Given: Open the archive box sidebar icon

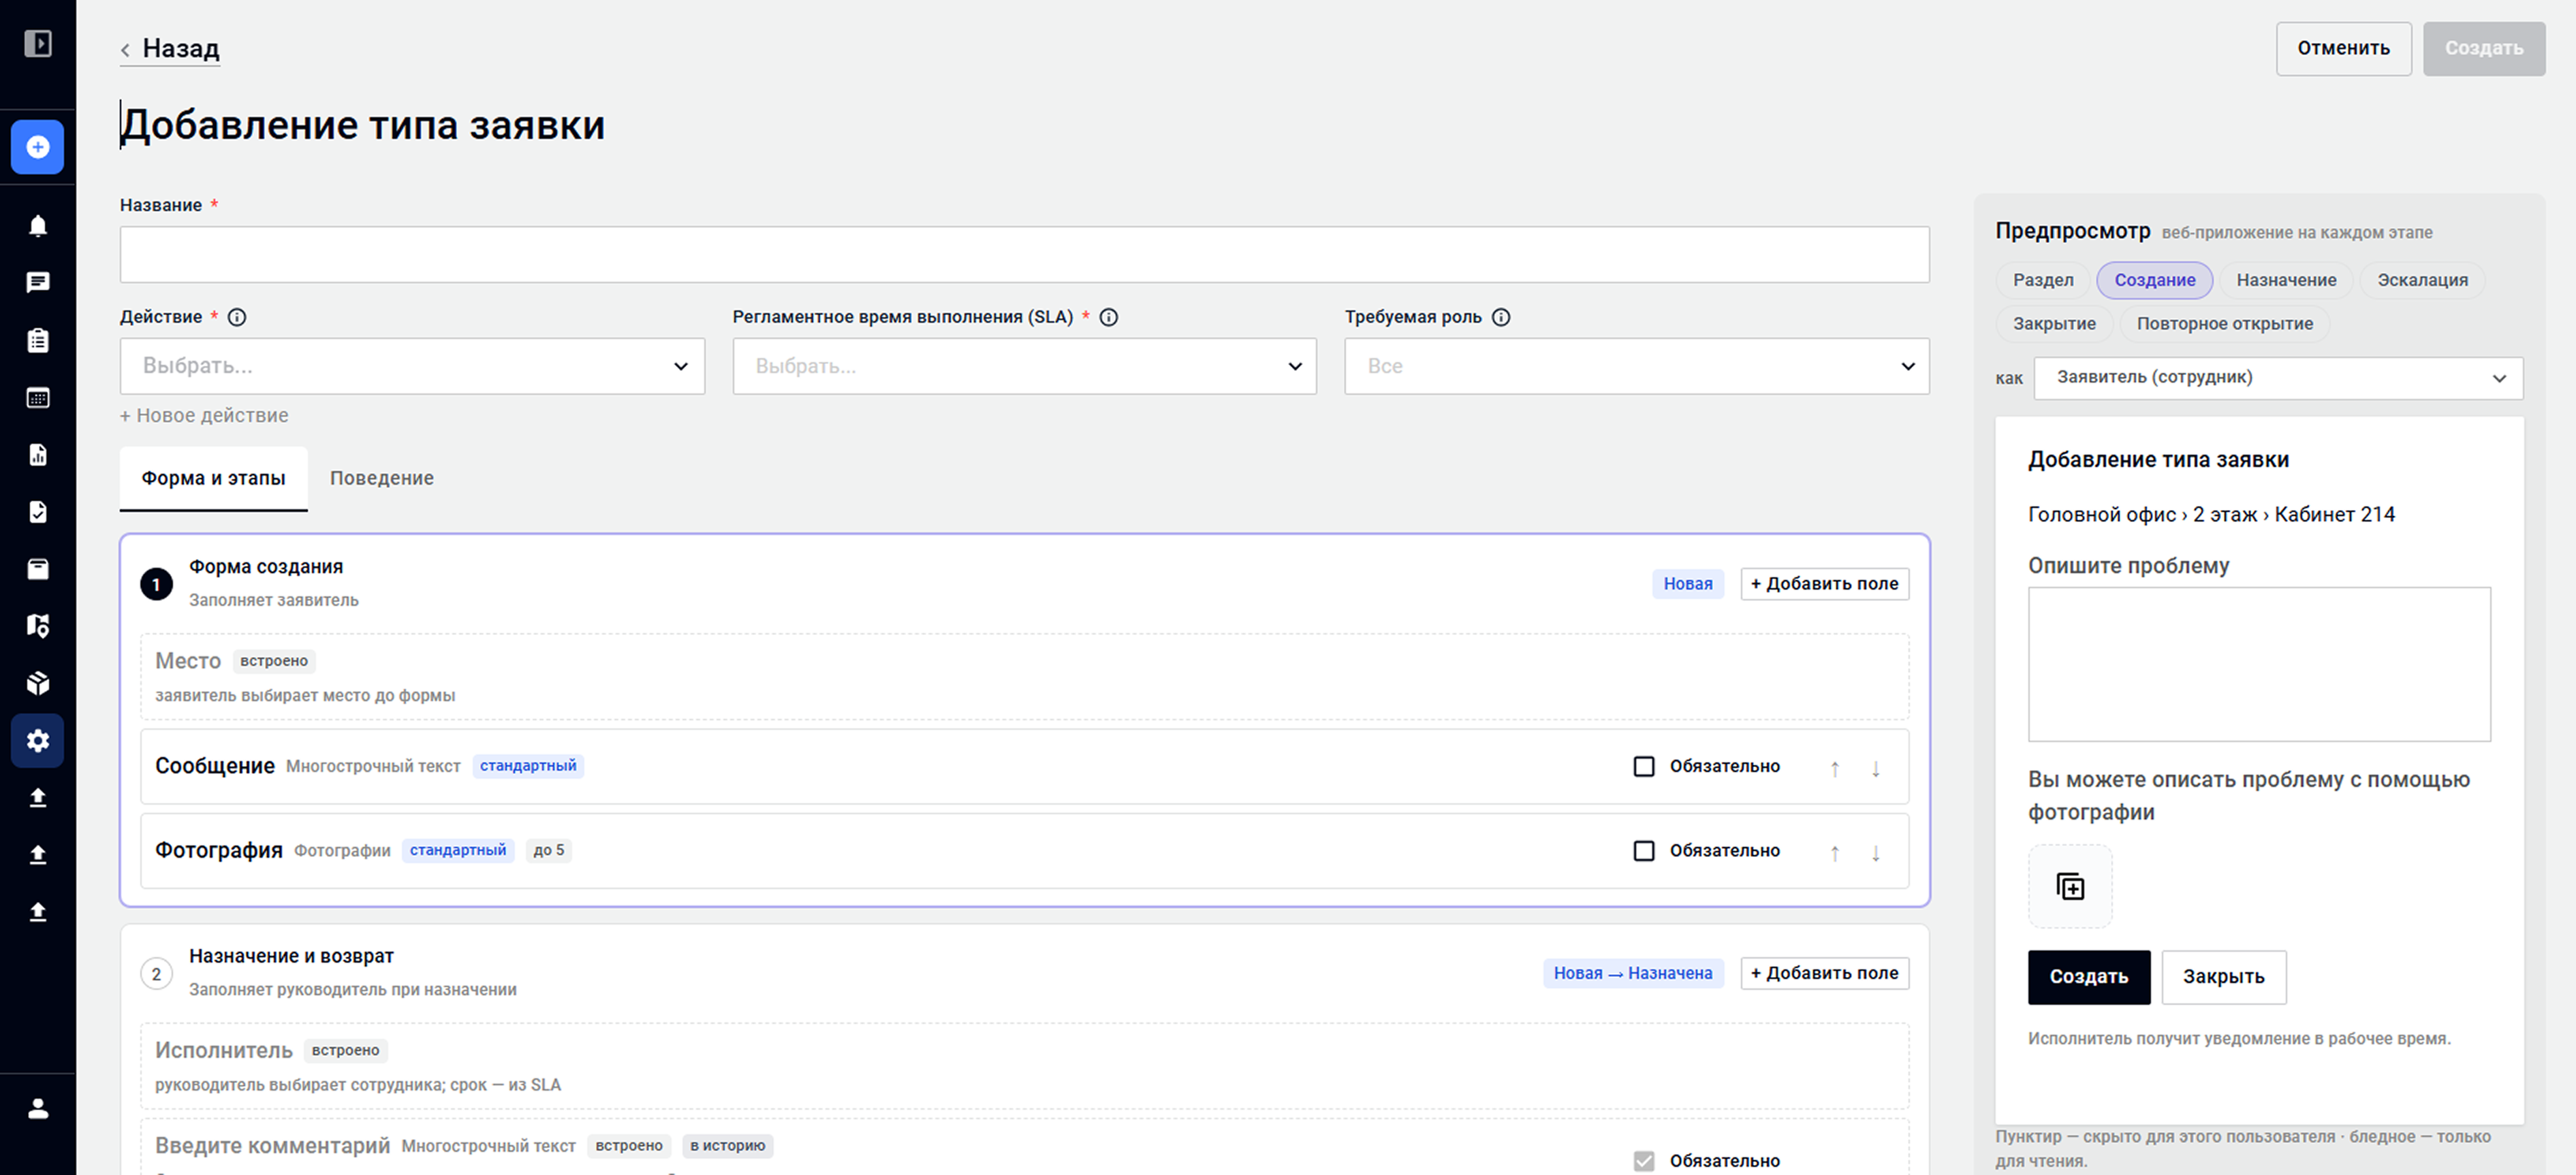Looking at the screenshot, I should coord(38,570).
